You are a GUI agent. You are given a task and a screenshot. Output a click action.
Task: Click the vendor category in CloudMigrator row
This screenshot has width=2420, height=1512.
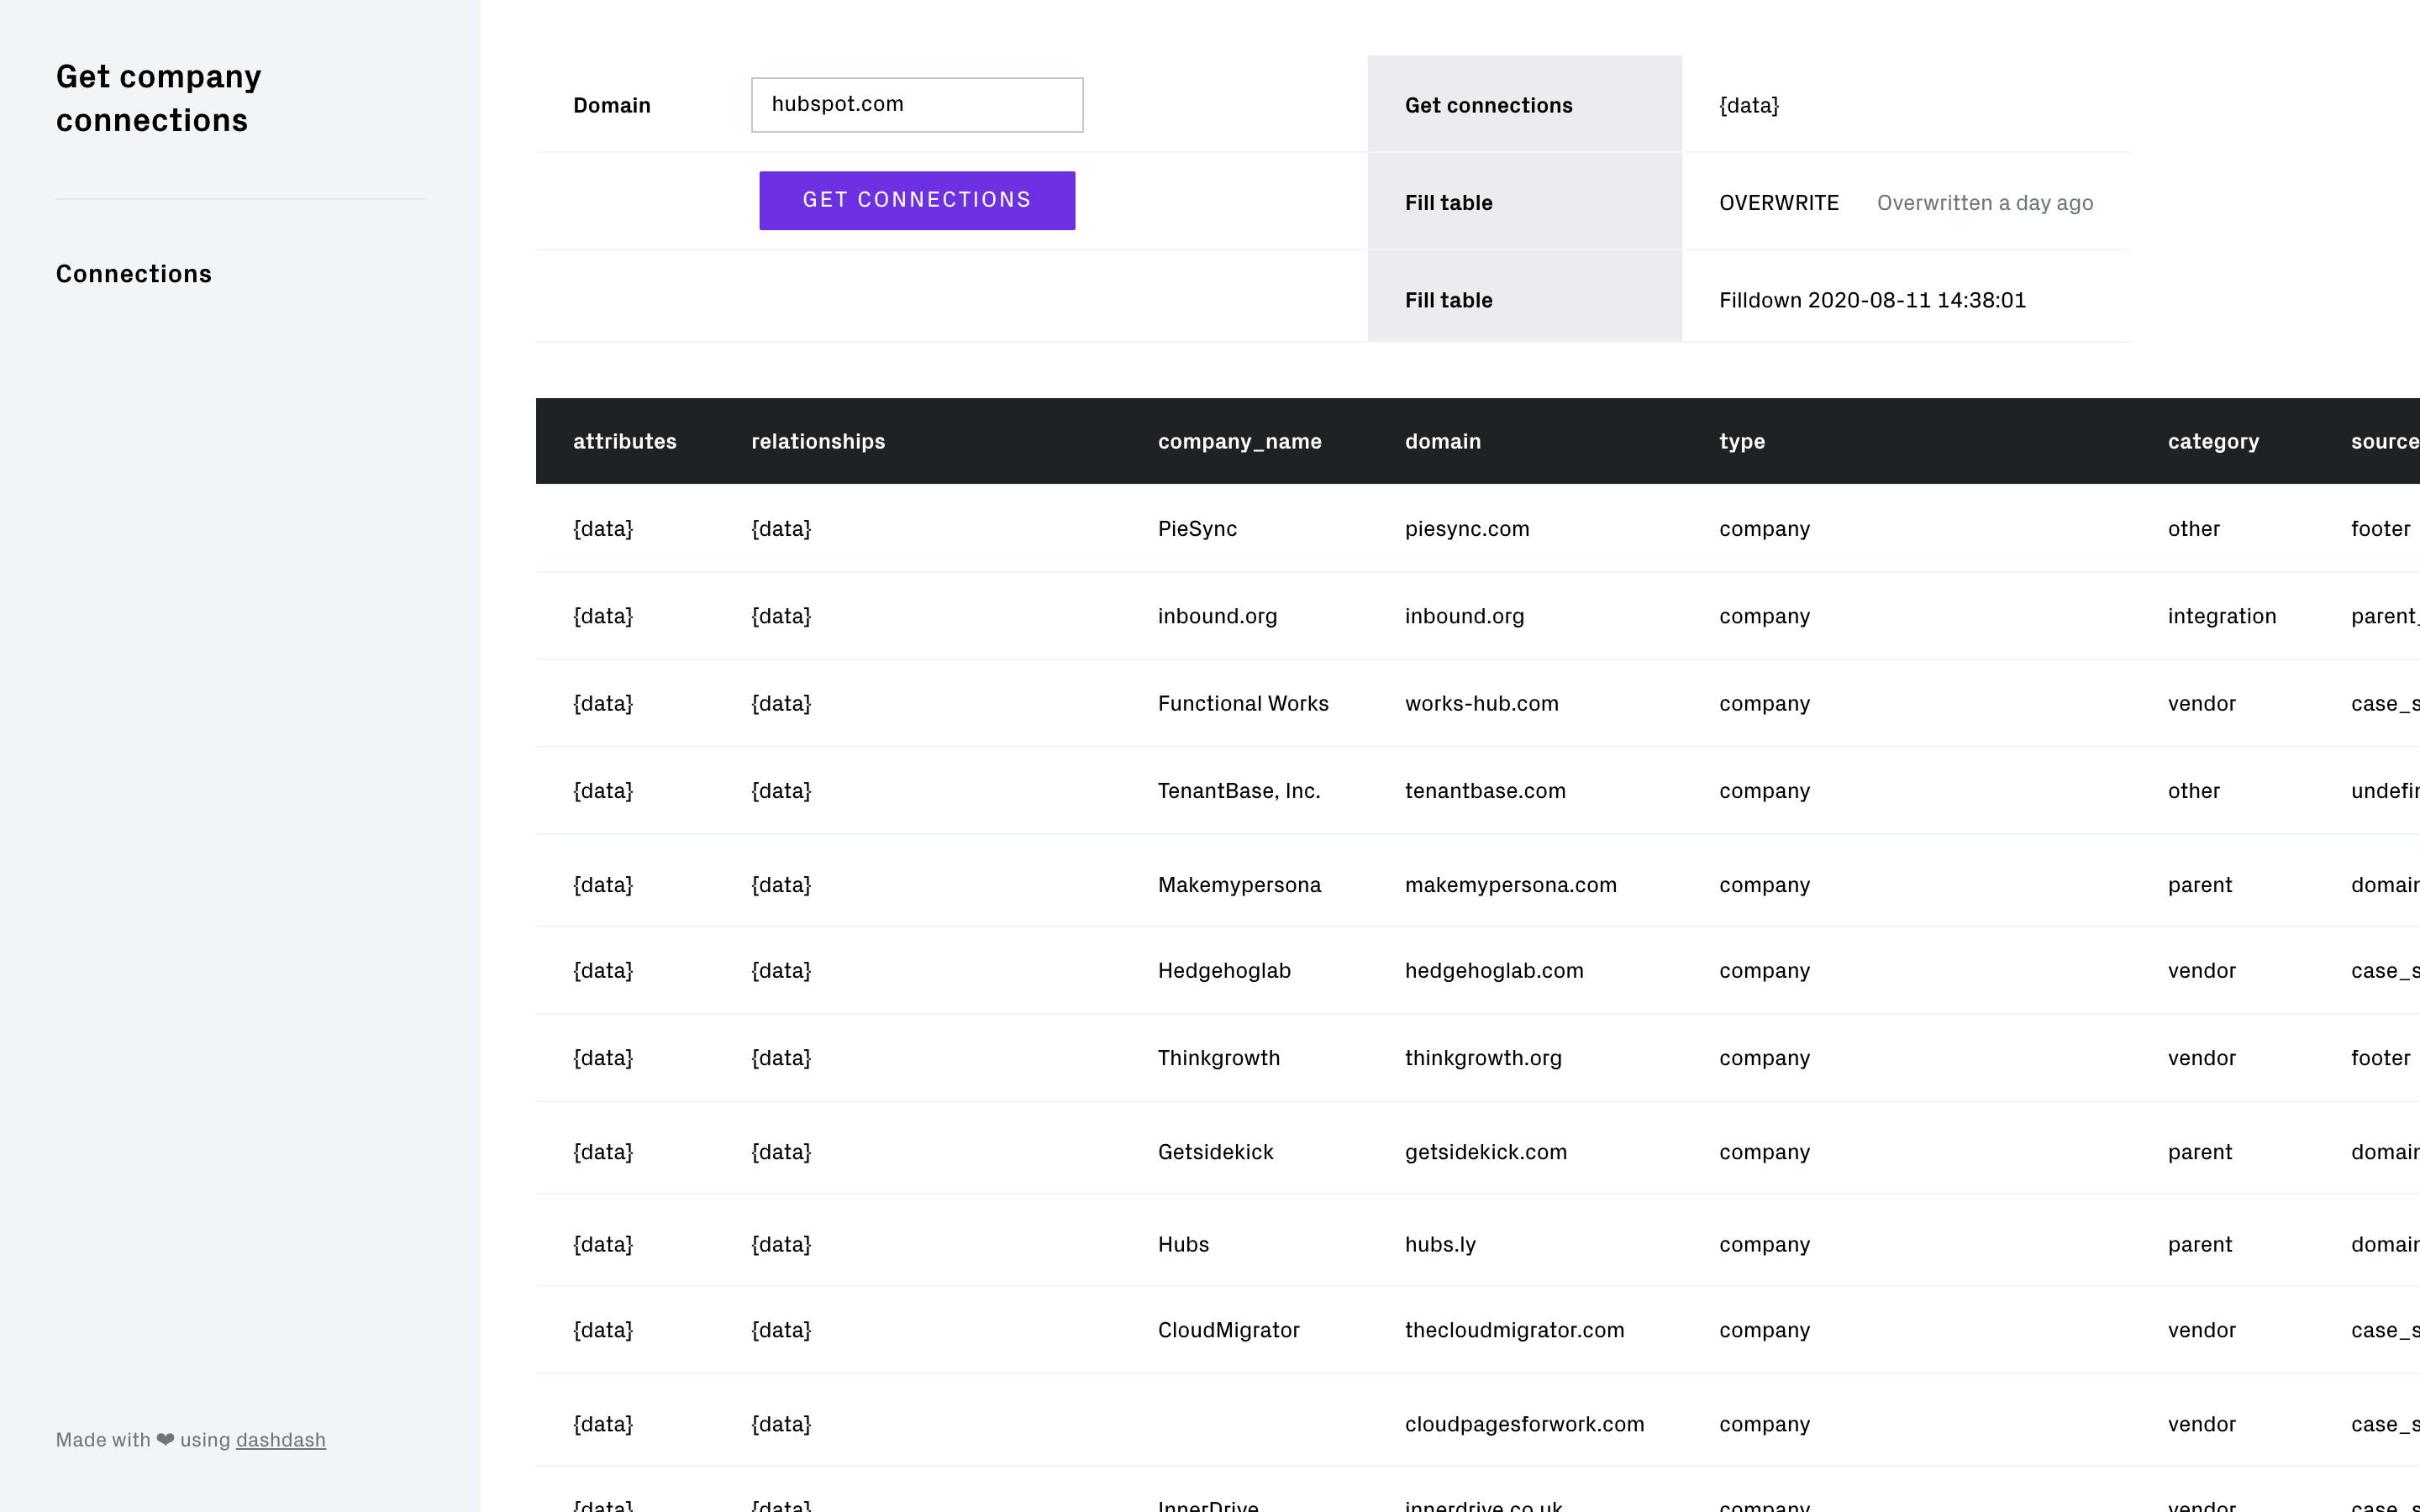click(x=2201, y=1330)
